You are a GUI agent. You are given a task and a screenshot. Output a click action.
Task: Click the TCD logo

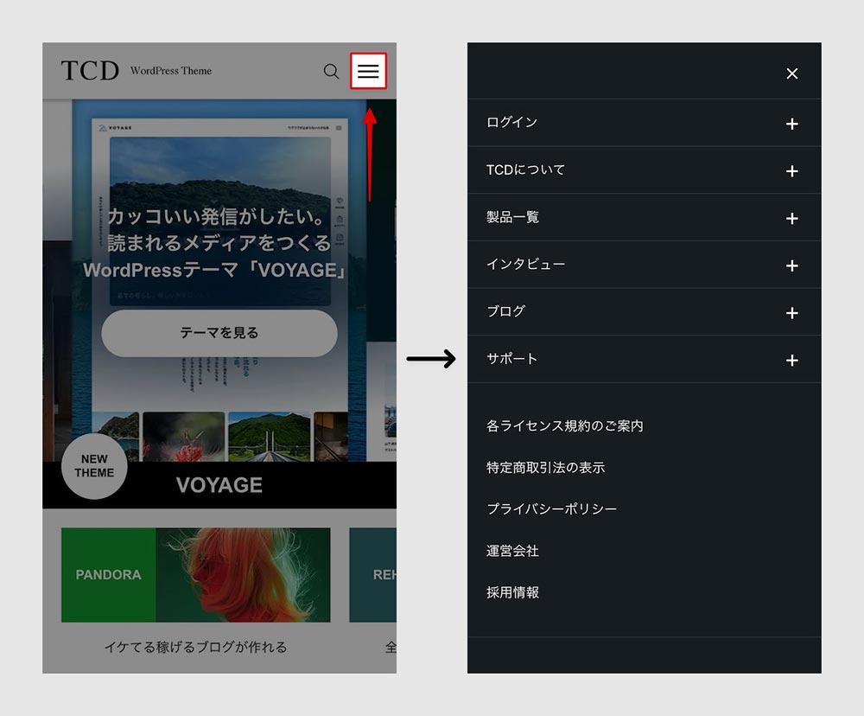(90, 71)
